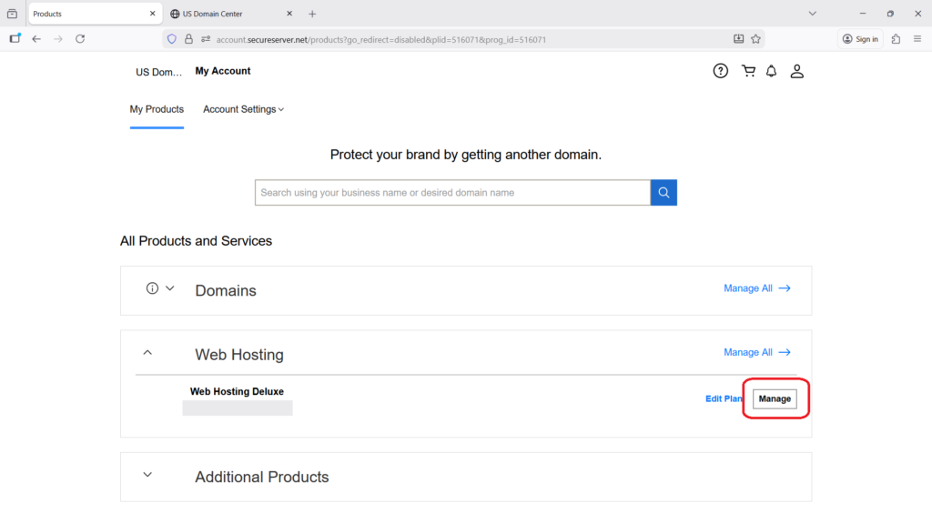Focus the domain name search field
The height and width of the screenshot is (524, 932).
tap(452, 193)
